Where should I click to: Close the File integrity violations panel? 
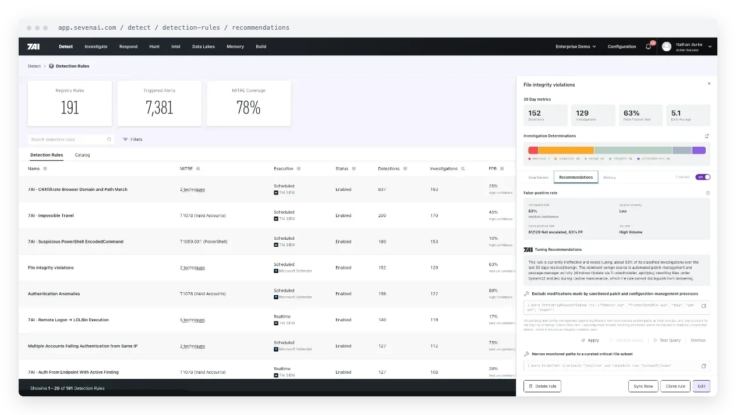(x=709, y=84)
